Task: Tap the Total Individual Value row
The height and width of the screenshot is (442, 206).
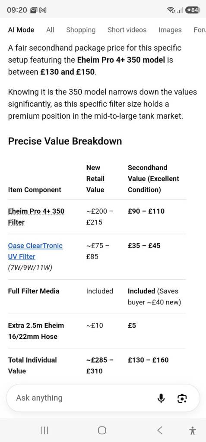Action: pos(97,365)
